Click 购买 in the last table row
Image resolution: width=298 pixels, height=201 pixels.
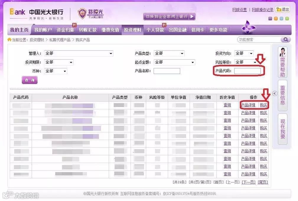263,174
